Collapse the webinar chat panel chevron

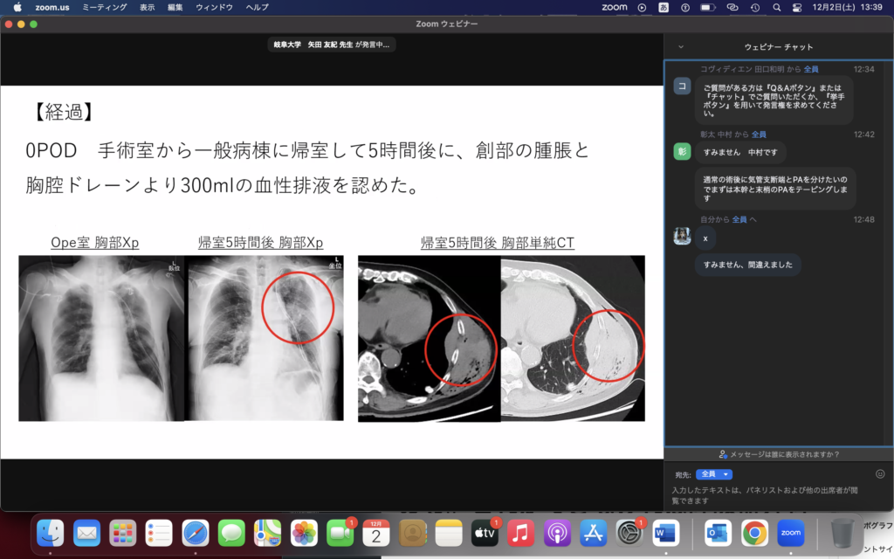(681, 46)
